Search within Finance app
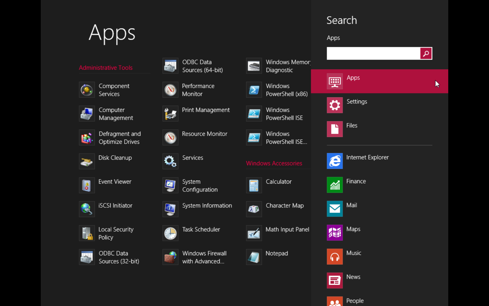Image resolution: width=489 pixels, height=306 pixels. [x=380, y=185]
